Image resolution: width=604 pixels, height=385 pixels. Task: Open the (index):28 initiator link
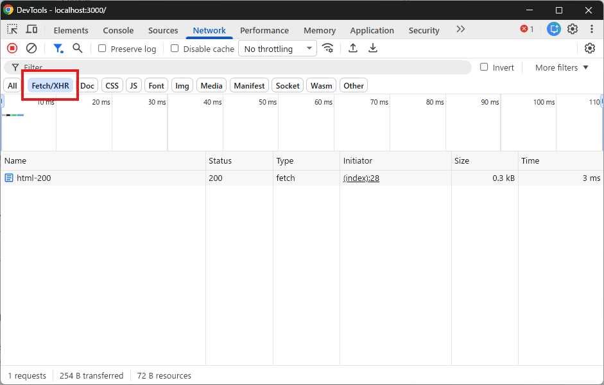point(361,178)
